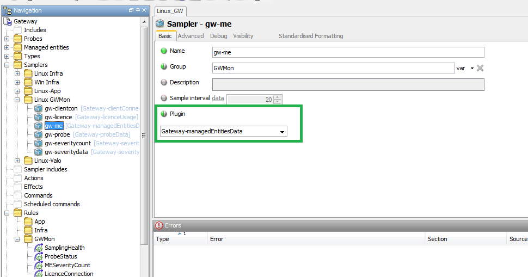Click the Name input field

(348, 52)
